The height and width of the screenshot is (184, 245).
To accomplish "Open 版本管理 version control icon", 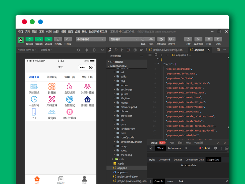I will point(198,39).
